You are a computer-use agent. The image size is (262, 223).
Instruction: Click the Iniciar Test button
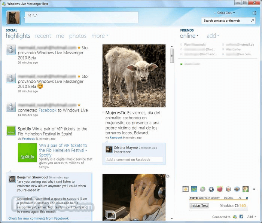tap(199, 205)
